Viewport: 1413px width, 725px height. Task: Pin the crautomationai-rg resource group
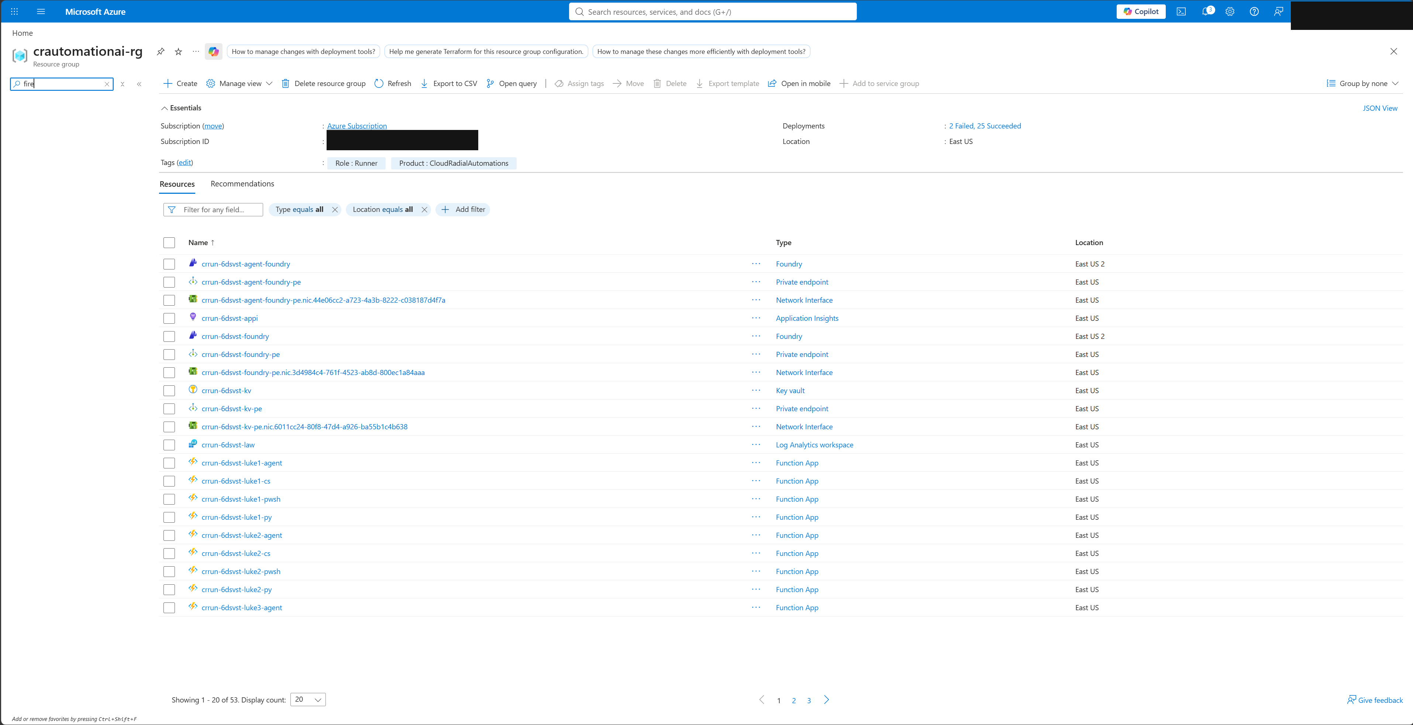(x=161, y=52)
